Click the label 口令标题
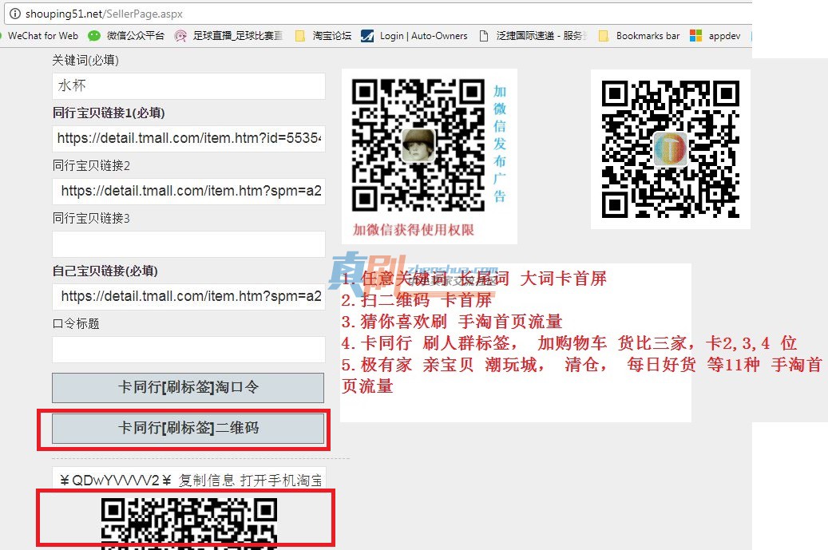828x550 pixels. click(76, 323)
